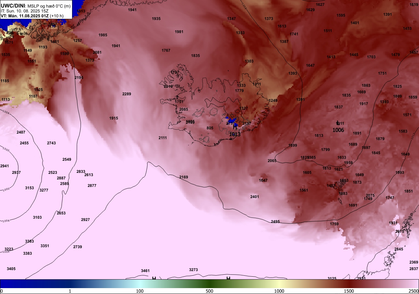Image resolution: width=419 pixels, height=294 pixels.
Task: Click the height value 2019
Action: (168, 86)
